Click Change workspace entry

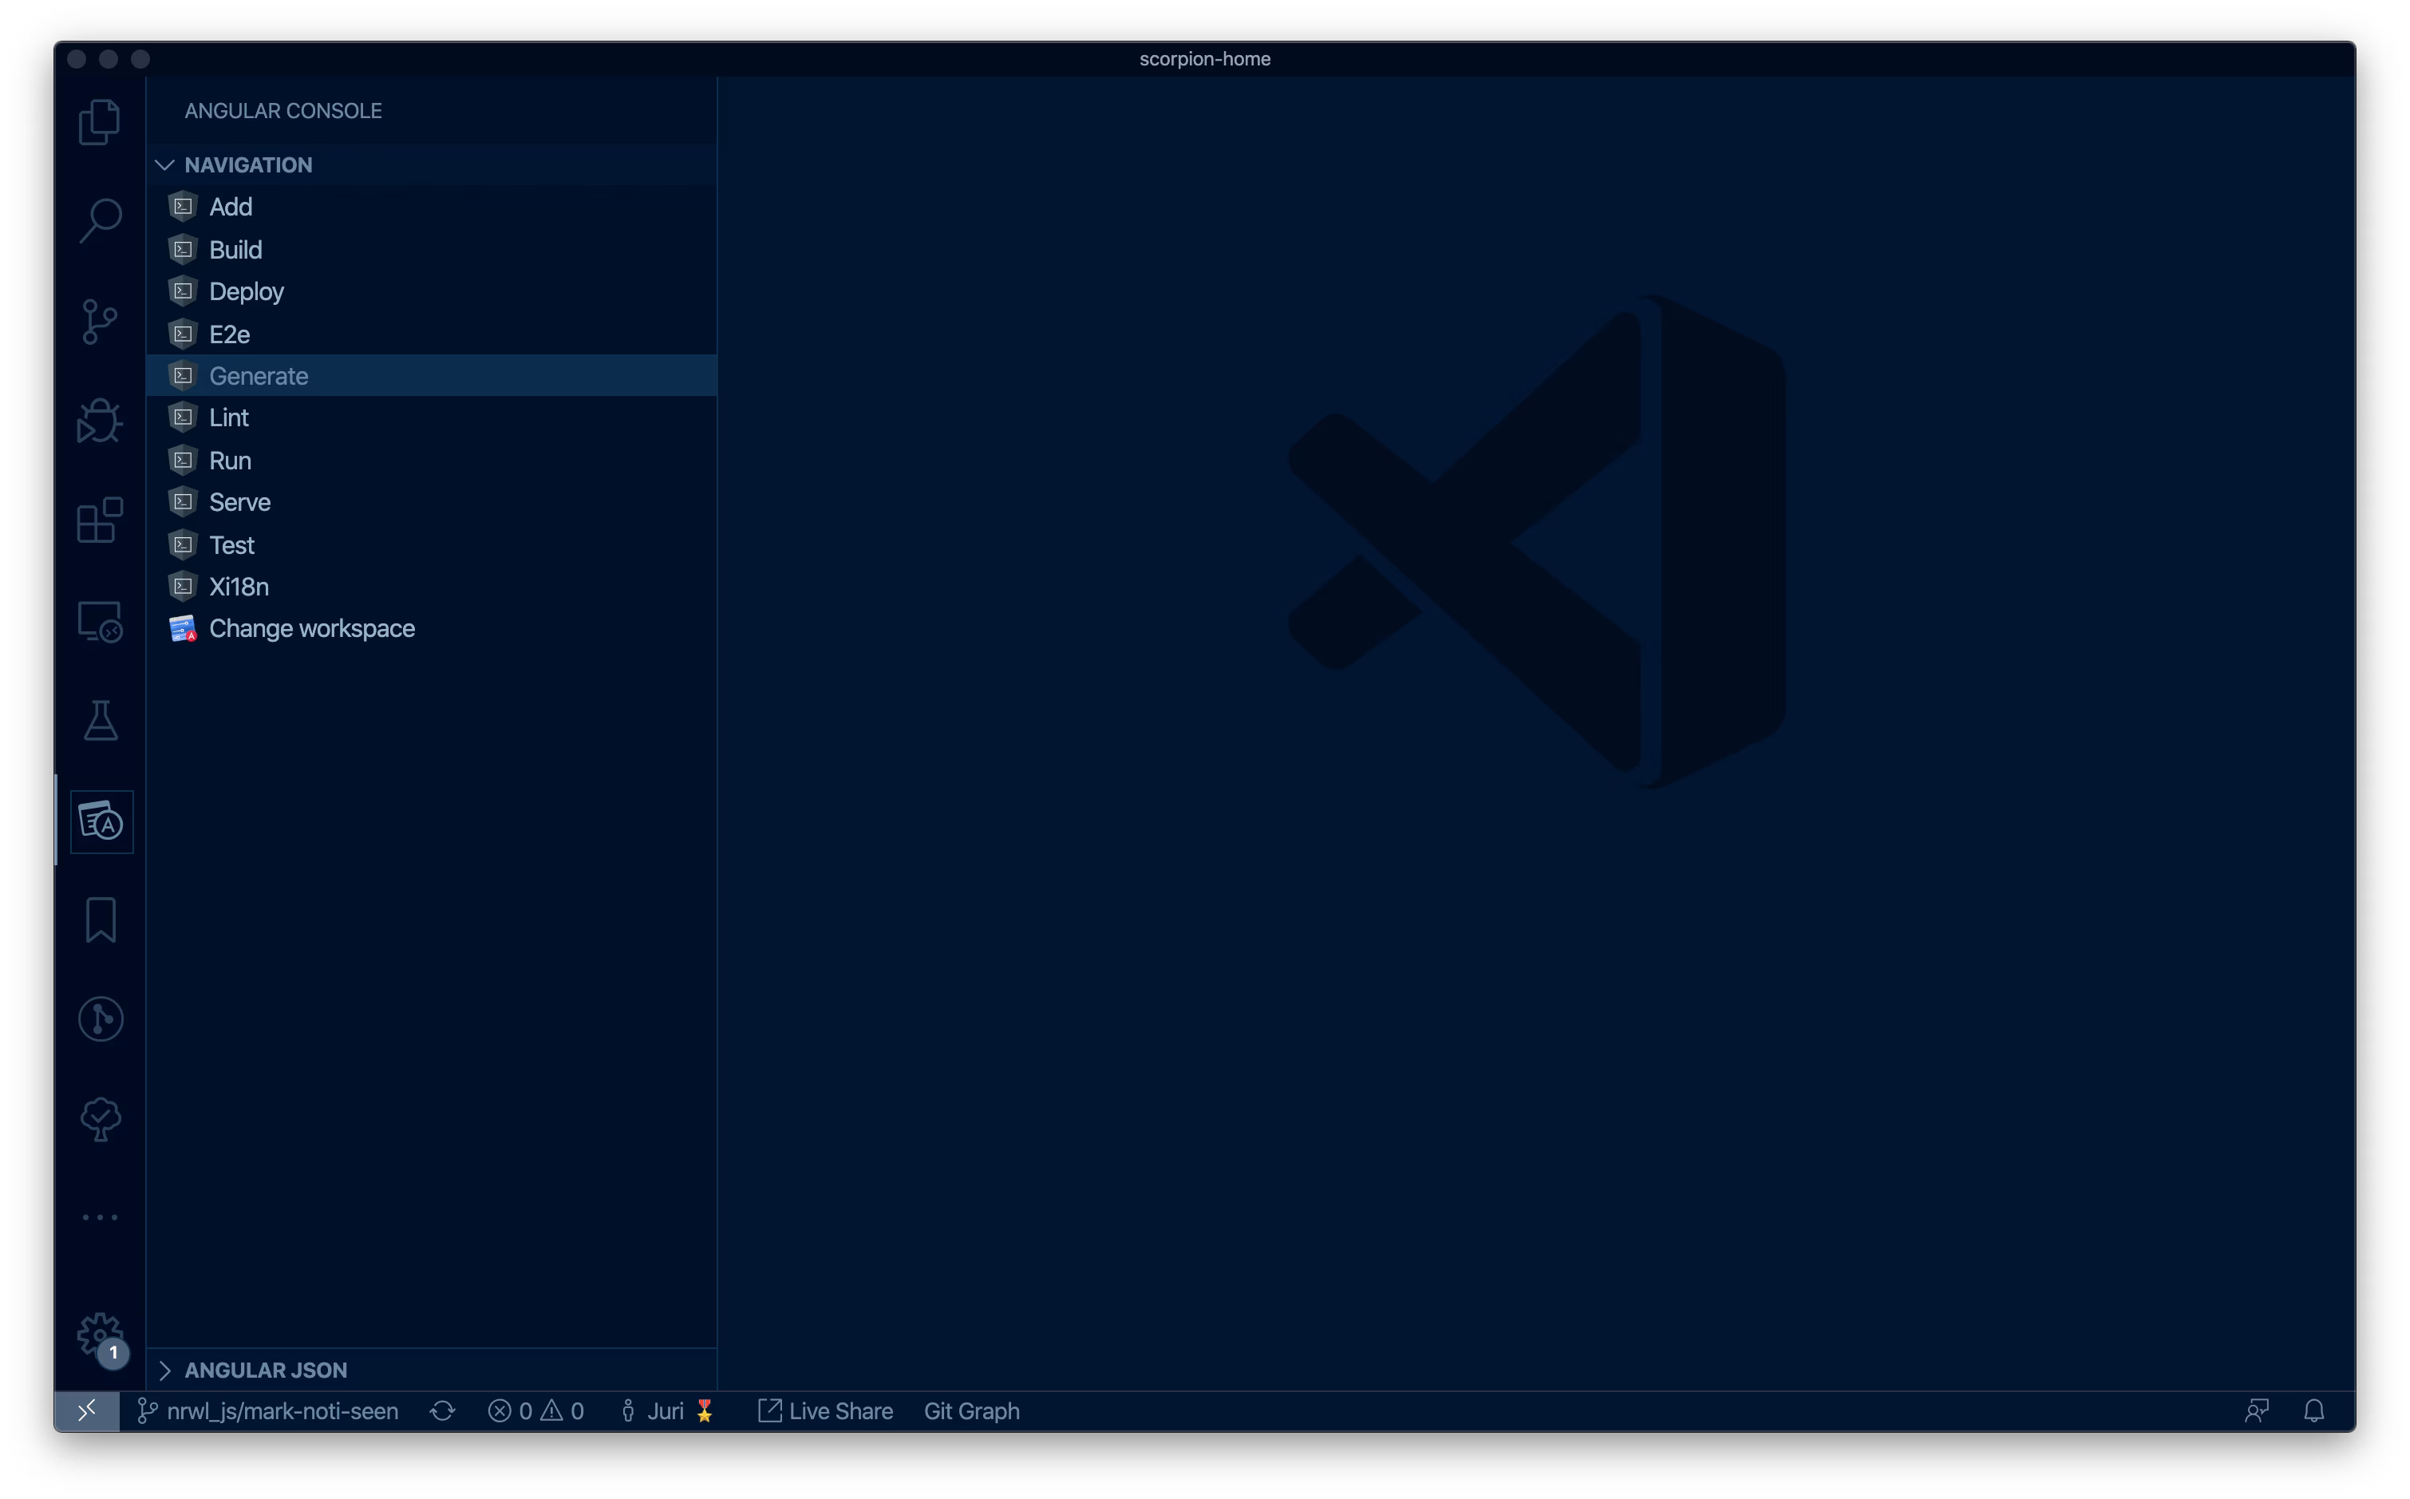[311, 628]
